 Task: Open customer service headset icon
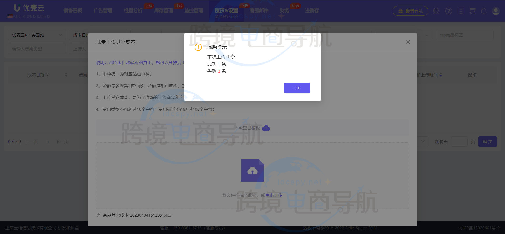pyautogui.click(x=436, y=11)
